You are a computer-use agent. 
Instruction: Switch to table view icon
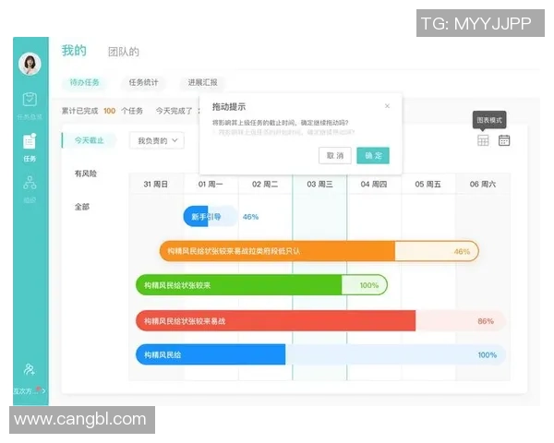pos(483,140)
